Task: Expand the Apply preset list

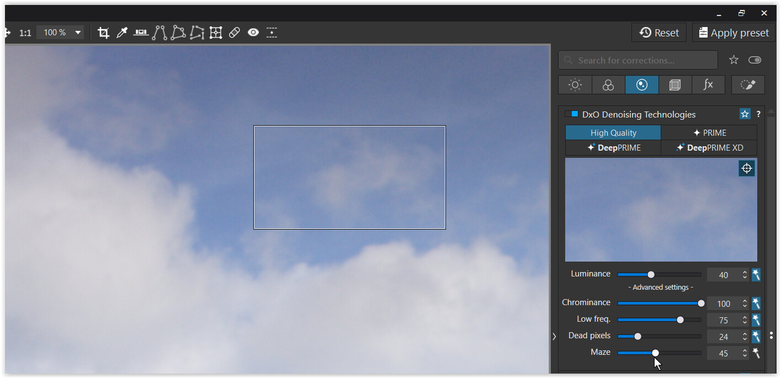Action: pos(734,33)
